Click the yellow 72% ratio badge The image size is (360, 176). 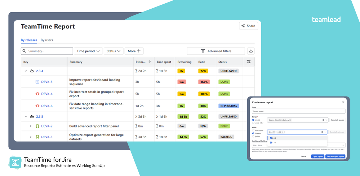[203, 71]
